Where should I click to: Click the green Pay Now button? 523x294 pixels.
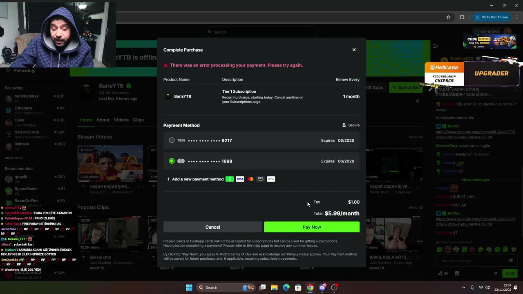(x=312, y=227)
